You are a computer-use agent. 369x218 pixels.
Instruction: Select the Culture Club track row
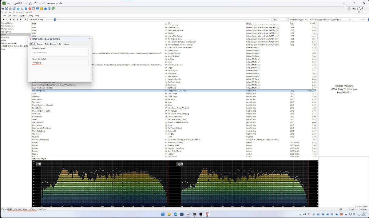[174, 117]
